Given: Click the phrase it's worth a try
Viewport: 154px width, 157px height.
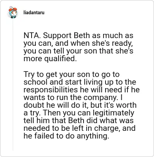Looking at the screenshot, I should click(x=80, y=109).
